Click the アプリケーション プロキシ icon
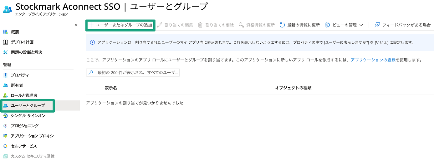Viewport: 434px width, 165px height. (x=5, y=136)
